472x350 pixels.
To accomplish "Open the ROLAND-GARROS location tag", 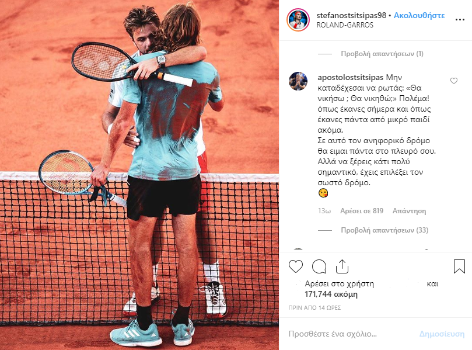I will tap(345, 25).
